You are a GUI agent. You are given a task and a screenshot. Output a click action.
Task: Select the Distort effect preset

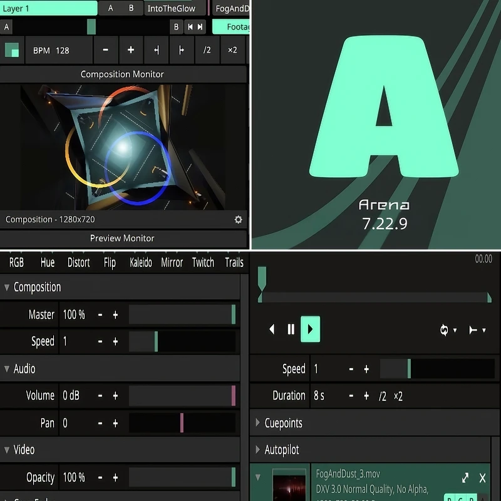[x=79, y=262]
